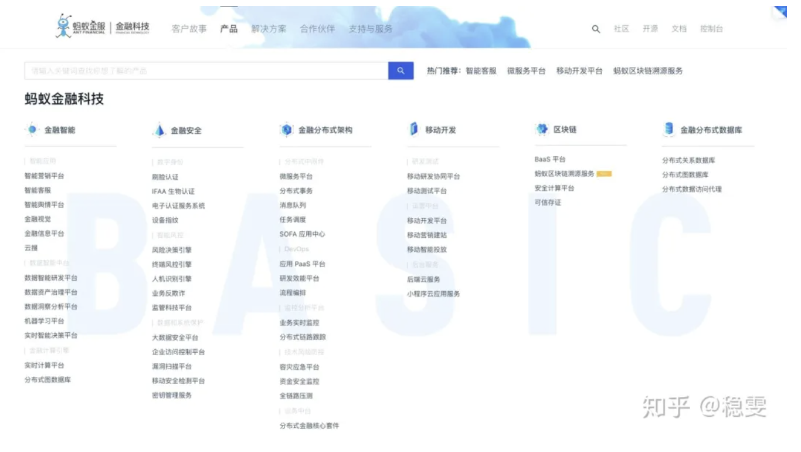801x452 pixels.
Task: Open 设备指纹 product
Action: click(165, 220)
